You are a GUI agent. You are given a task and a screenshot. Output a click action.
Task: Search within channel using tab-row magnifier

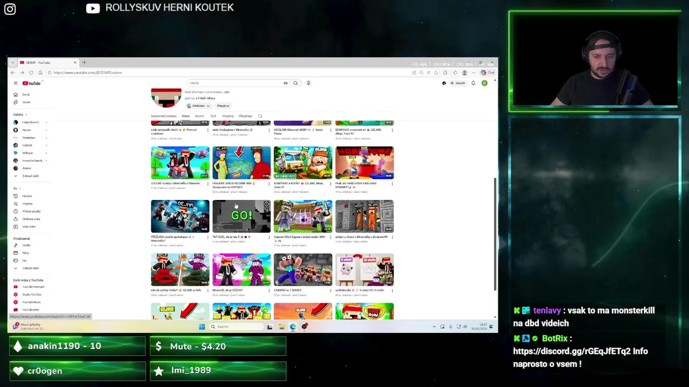pyautogui.click(x=260, y=116)
